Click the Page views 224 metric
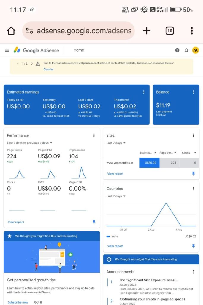This screenshot has width=203, height=305. tap(15, 155)
